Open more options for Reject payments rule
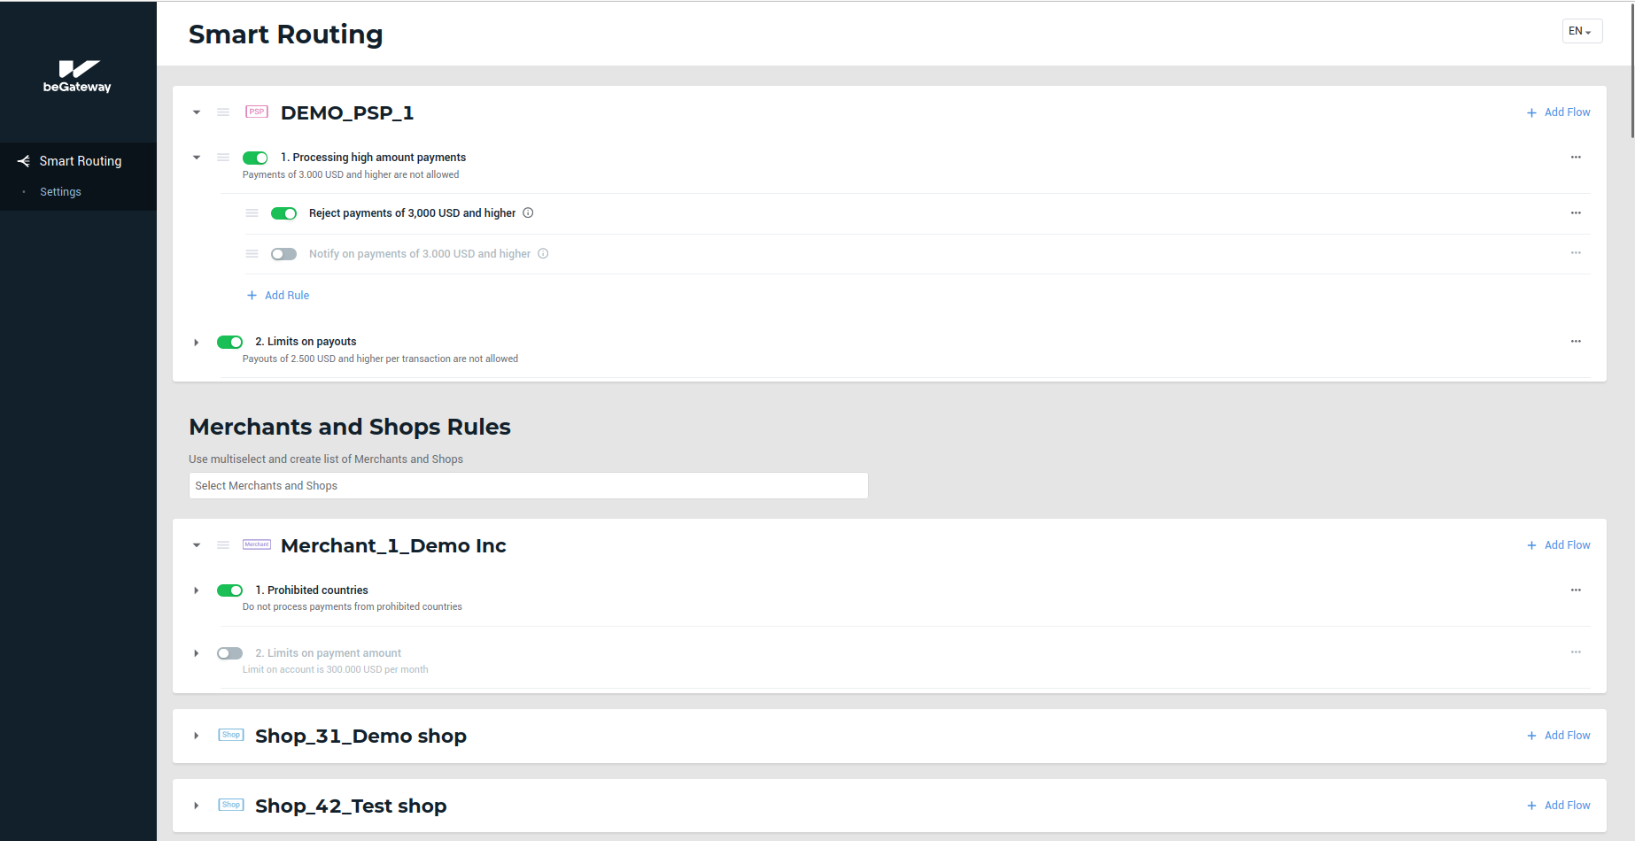The width and height of the screenshot is (1635, 841). (x=1576, y=213)
